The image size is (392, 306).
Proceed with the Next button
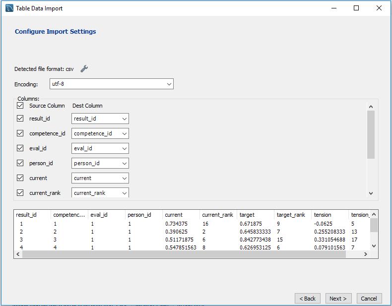point(338,299)
